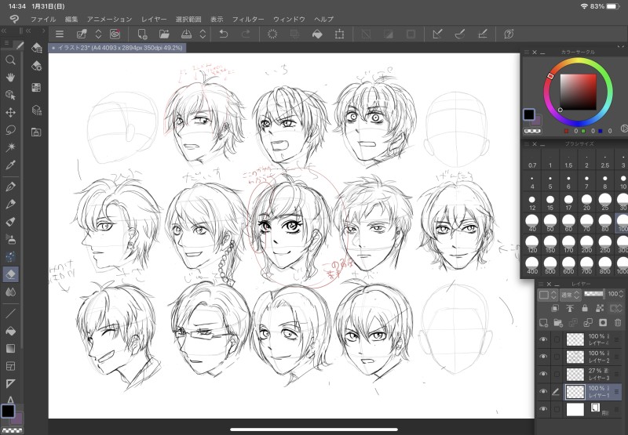Viewport: 628px width, 435px height.
Task: Click Clear circle icon in command bar
Action: (x=272, y=34)
